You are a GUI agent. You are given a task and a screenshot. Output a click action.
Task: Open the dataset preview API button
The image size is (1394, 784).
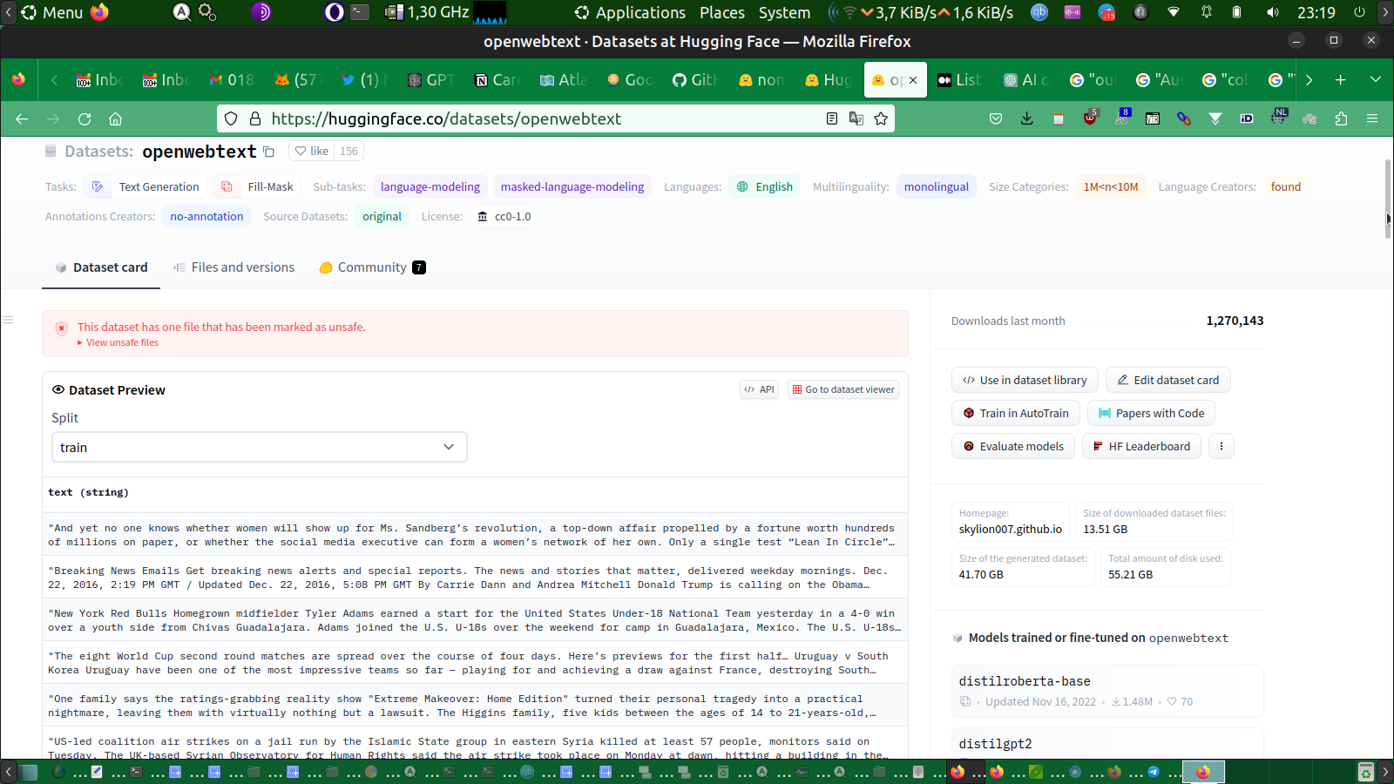tap(759, 389)
